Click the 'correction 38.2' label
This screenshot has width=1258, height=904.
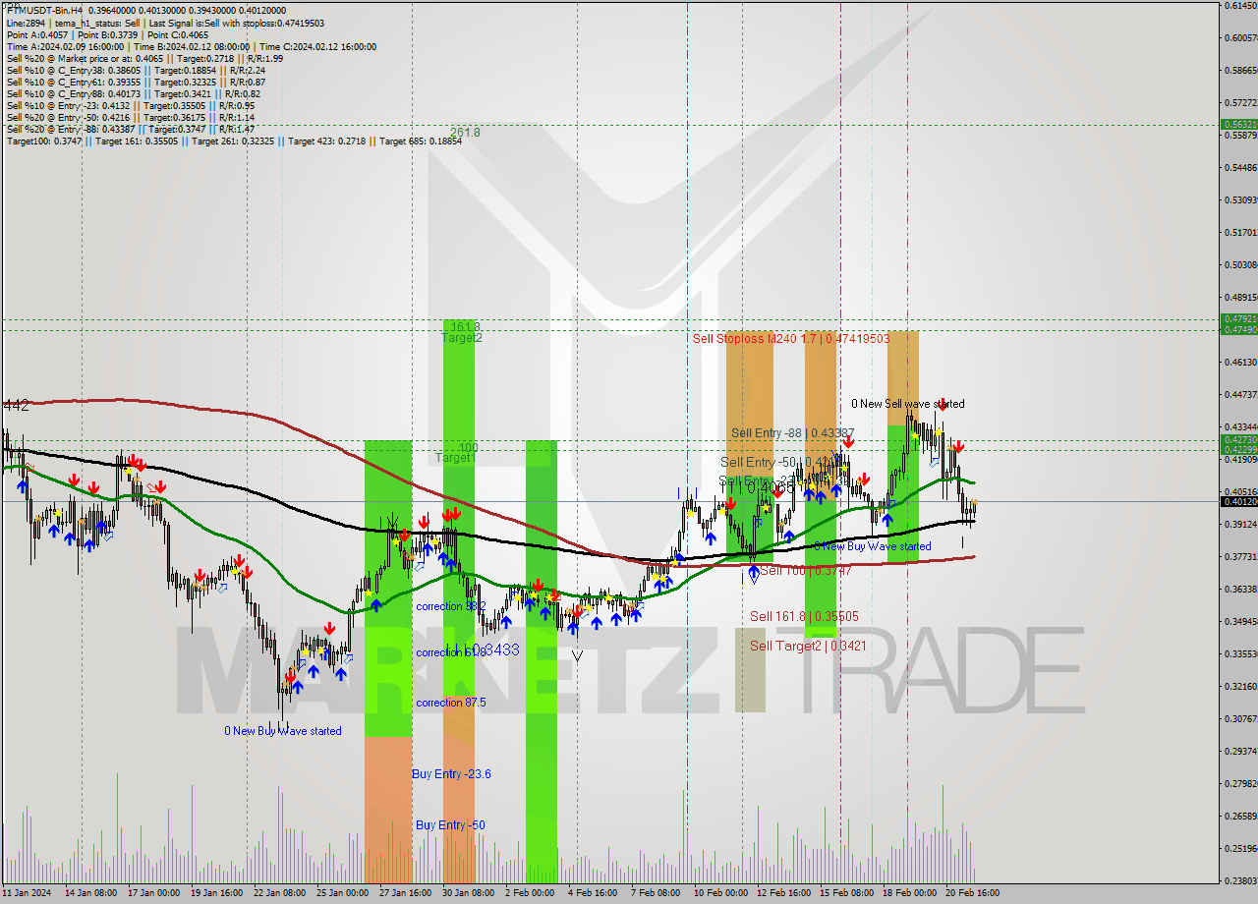[x=450, y=606]
